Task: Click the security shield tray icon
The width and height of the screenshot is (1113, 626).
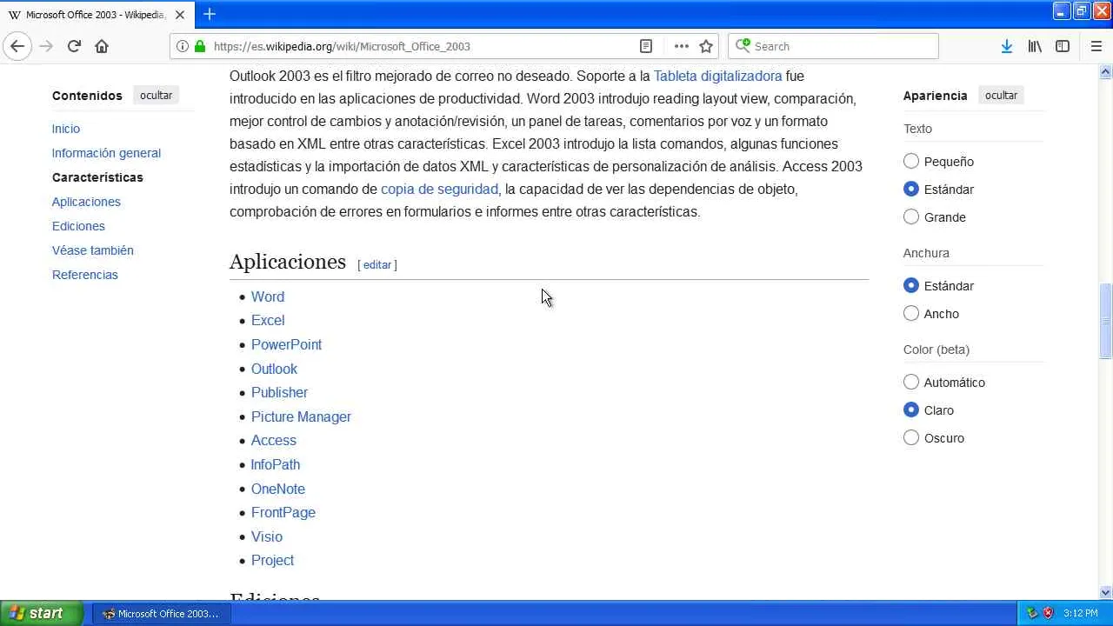Action: 1048,613
